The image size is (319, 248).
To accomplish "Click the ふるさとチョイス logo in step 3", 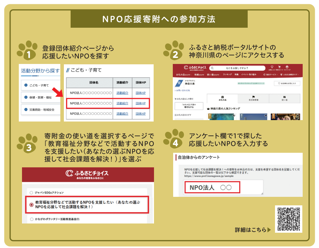I will (88, 174).
